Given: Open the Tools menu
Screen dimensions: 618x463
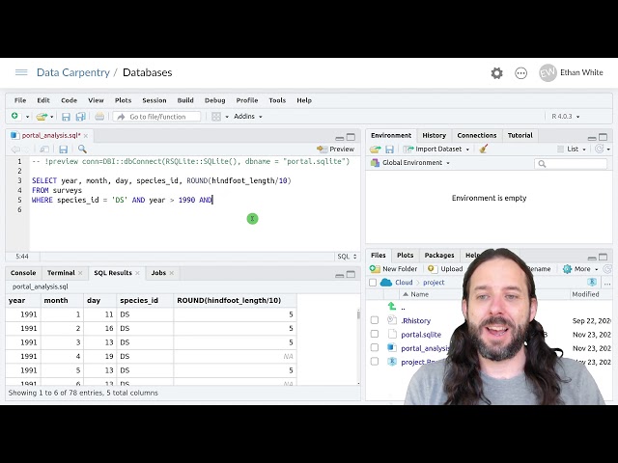Looking at the screenshot, I should (277, 100).
